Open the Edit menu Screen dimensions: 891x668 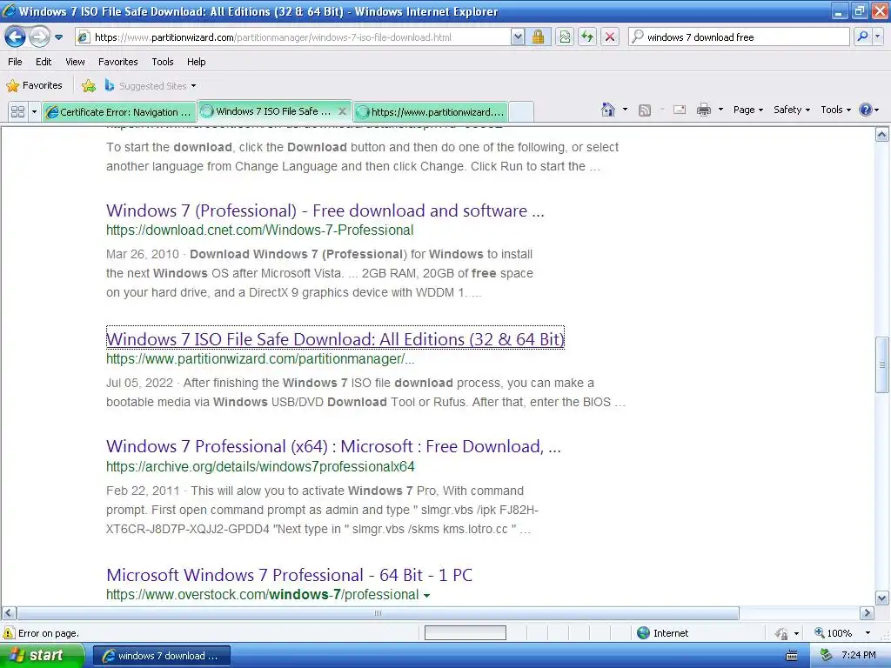(x=44, y=62)
